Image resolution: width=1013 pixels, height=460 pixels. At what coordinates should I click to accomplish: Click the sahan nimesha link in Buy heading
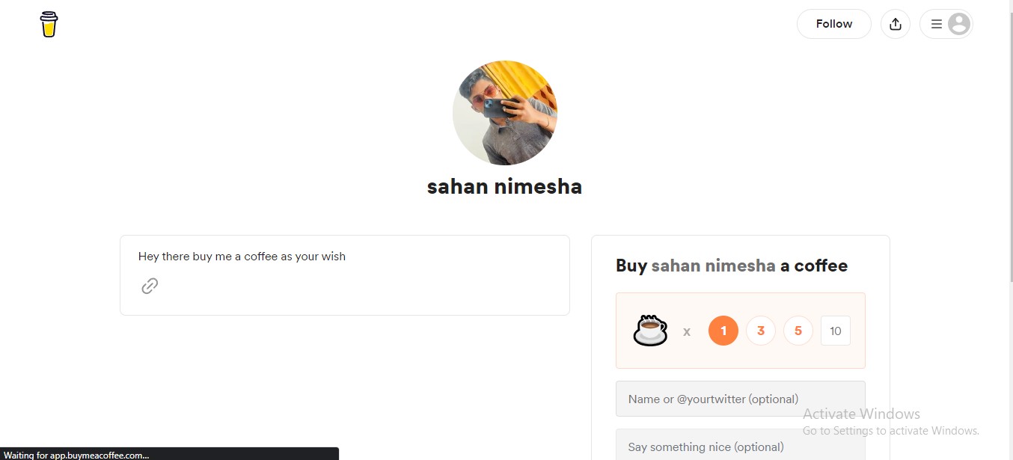[713, 266]
